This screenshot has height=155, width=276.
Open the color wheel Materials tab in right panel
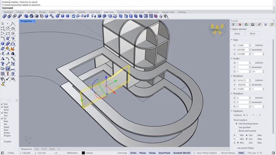(246, 25)
